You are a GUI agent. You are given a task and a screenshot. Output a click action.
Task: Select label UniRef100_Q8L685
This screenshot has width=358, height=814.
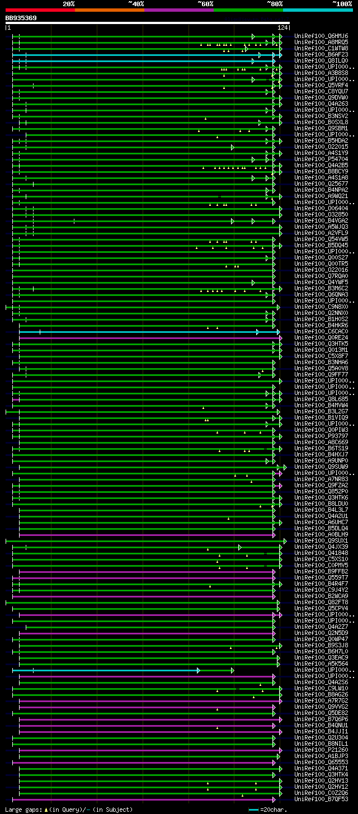click(321, 399)
